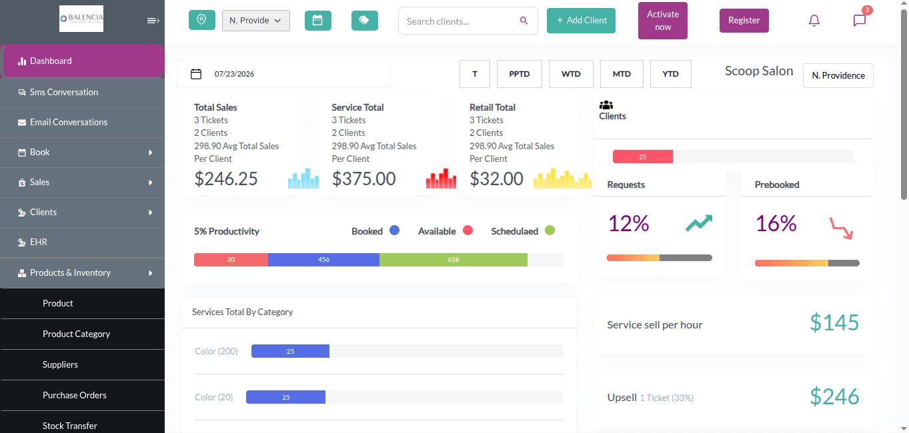Click the blue Total Sales mini chart
The height and width of the screenshot is (433, 909).
click(303, 179)
